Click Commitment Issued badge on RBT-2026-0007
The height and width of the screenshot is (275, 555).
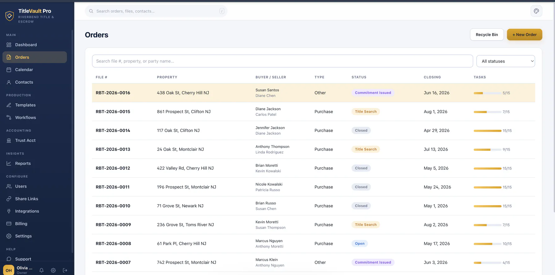[373, 262]
